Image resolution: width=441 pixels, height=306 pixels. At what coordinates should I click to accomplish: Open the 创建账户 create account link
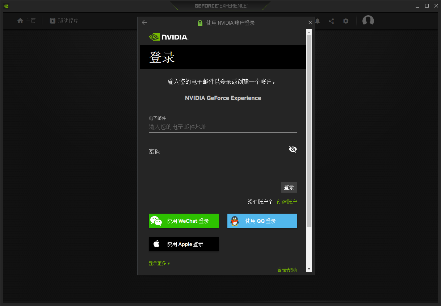tap(287, 202)
